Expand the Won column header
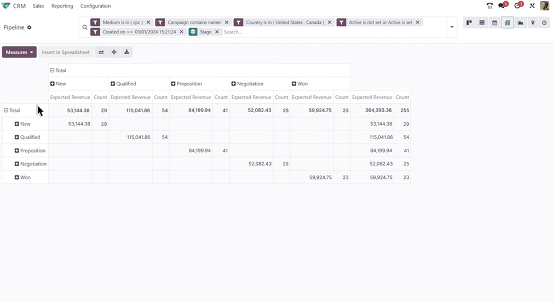The height and width of the screenshot is (302, 553). click(294, 84)
